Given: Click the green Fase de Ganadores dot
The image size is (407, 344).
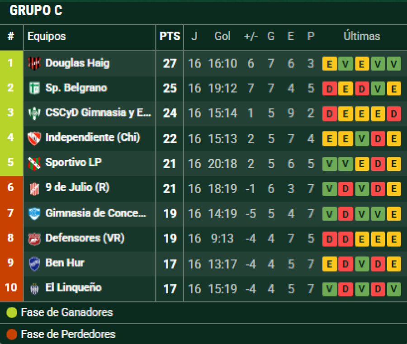Looking at the screenshot, I should 12,312.
